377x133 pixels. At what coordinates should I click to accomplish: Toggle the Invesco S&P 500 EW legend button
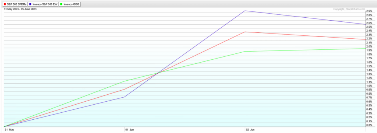pos(43,4)
